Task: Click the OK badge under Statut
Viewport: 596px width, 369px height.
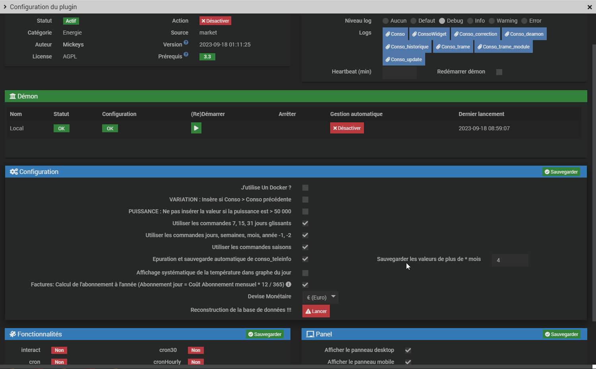Action: 62,128
